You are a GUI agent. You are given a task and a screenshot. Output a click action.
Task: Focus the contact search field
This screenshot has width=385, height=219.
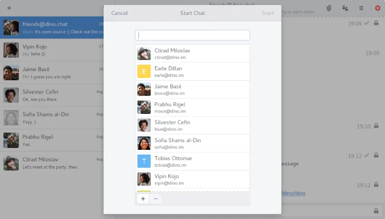point(192,35)
